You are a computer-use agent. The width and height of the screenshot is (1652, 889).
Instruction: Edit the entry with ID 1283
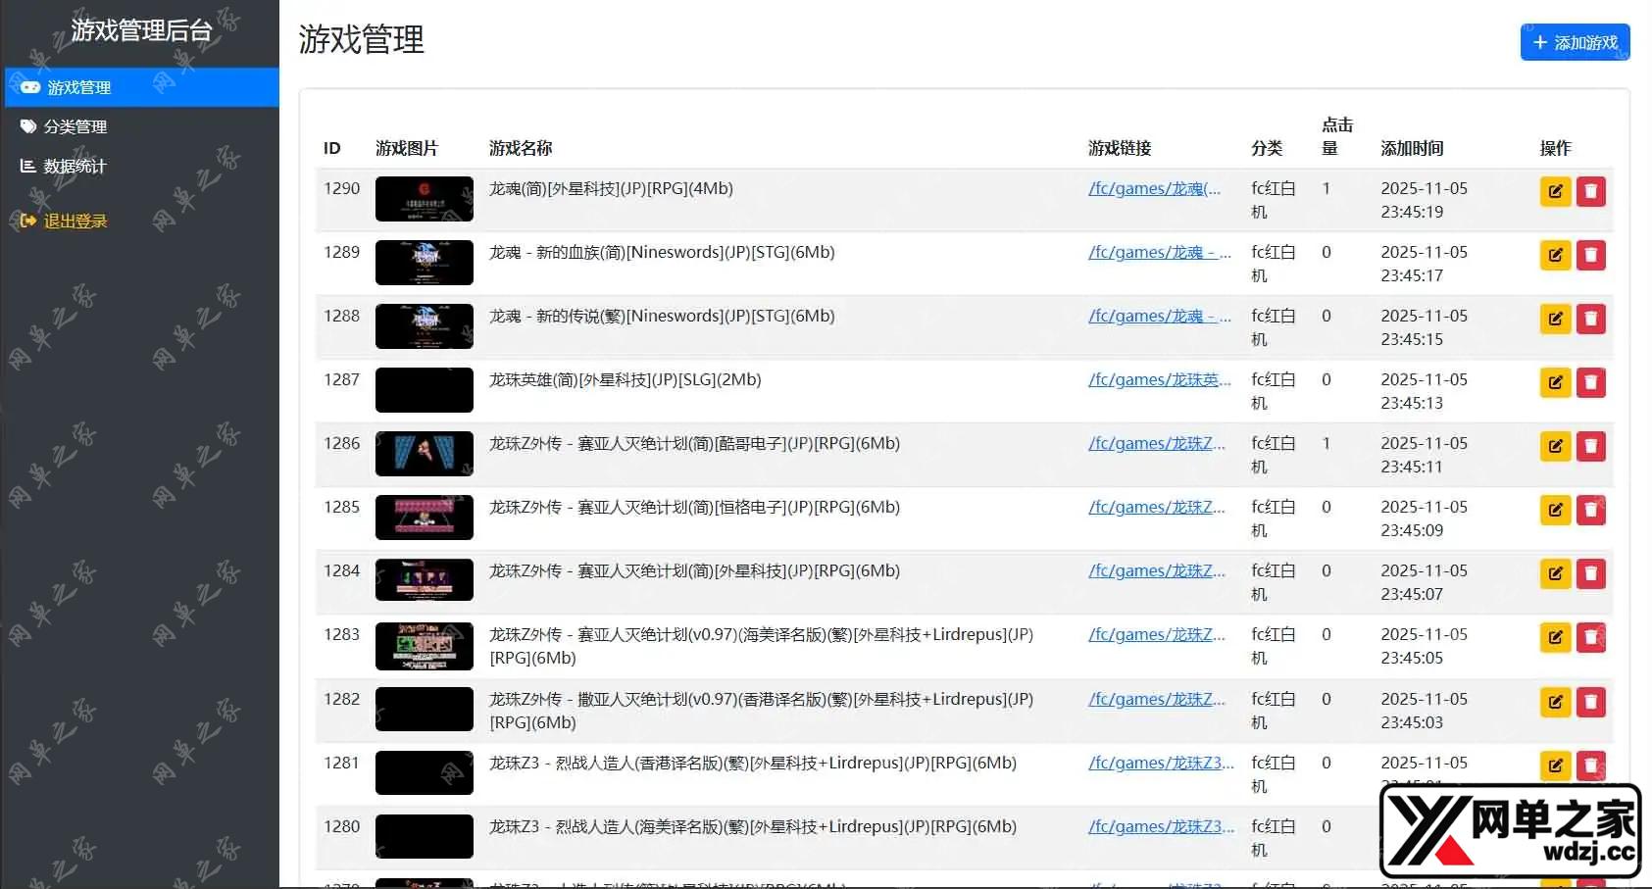point(1555,638)
